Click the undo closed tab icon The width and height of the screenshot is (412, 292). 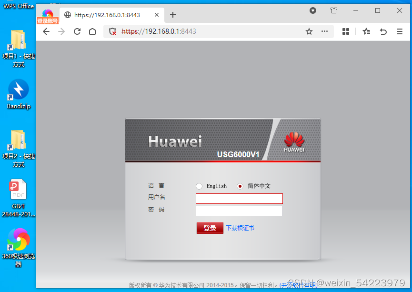coord(383,31)
